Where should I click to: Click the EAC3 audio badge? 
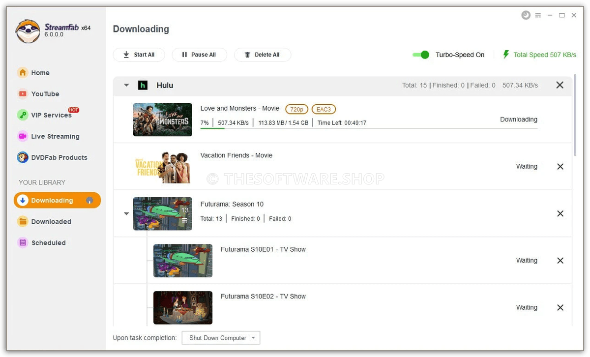324,109
